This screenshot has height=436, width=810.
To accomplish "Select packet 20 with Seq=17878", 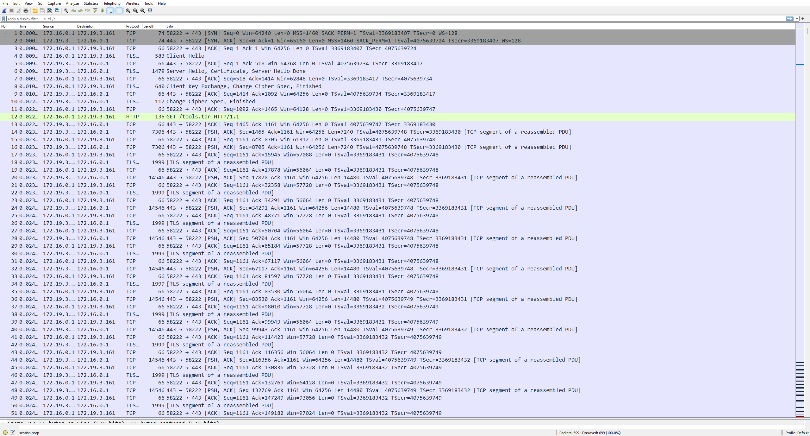I will [x=398, y=178].
